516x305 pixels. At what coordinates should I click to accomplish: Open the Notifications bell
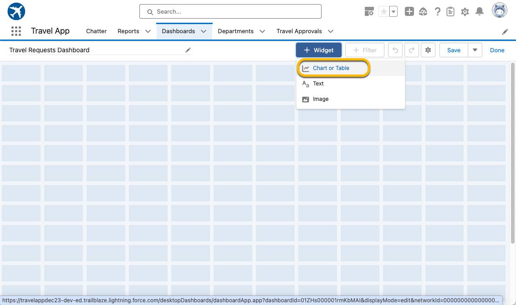coord(480,11)
